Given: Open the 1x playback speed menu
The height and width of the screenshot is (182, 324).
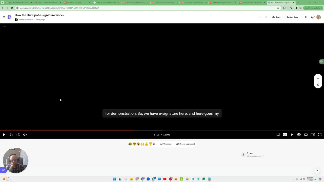Looking at the screenshot, I should [x=292, y=135].
